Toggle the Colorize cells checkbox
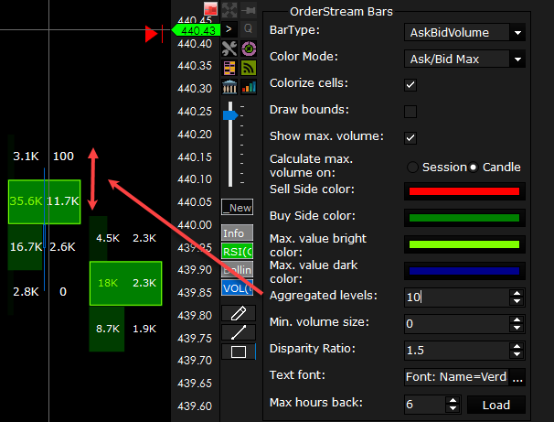This screenshot has width=554, height=422. click(x=410, y=84)
